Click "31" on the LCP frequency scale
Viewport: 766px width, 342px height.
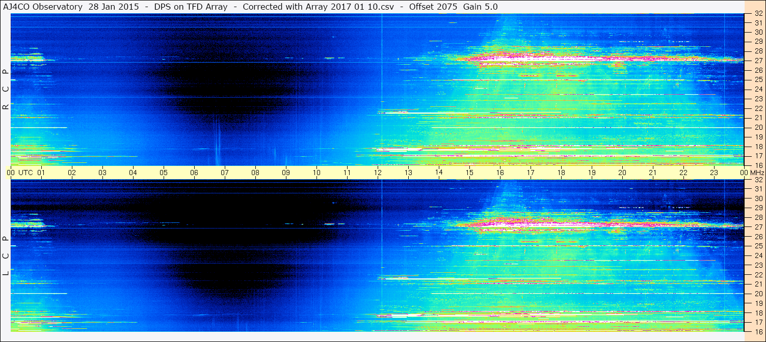(758, 189)
